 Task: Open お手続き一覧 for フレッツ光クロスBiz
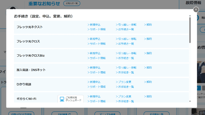(x=125, y=58)
